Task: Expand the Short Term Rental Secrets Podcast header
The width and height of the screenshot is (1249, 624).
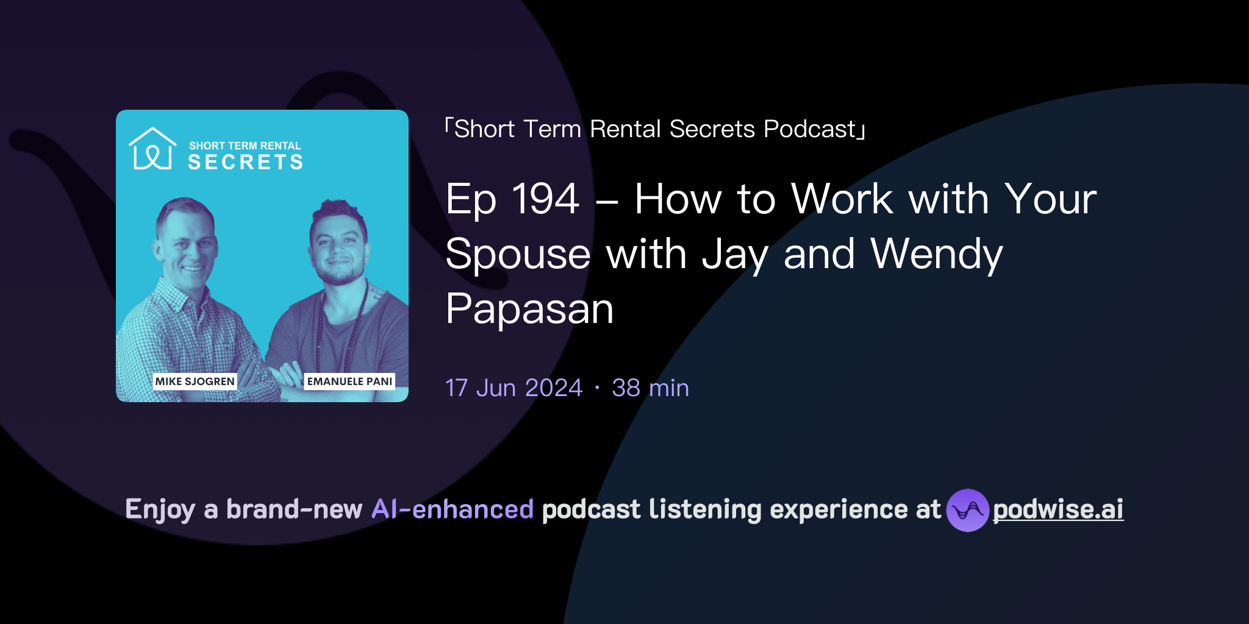Action: 656,128
